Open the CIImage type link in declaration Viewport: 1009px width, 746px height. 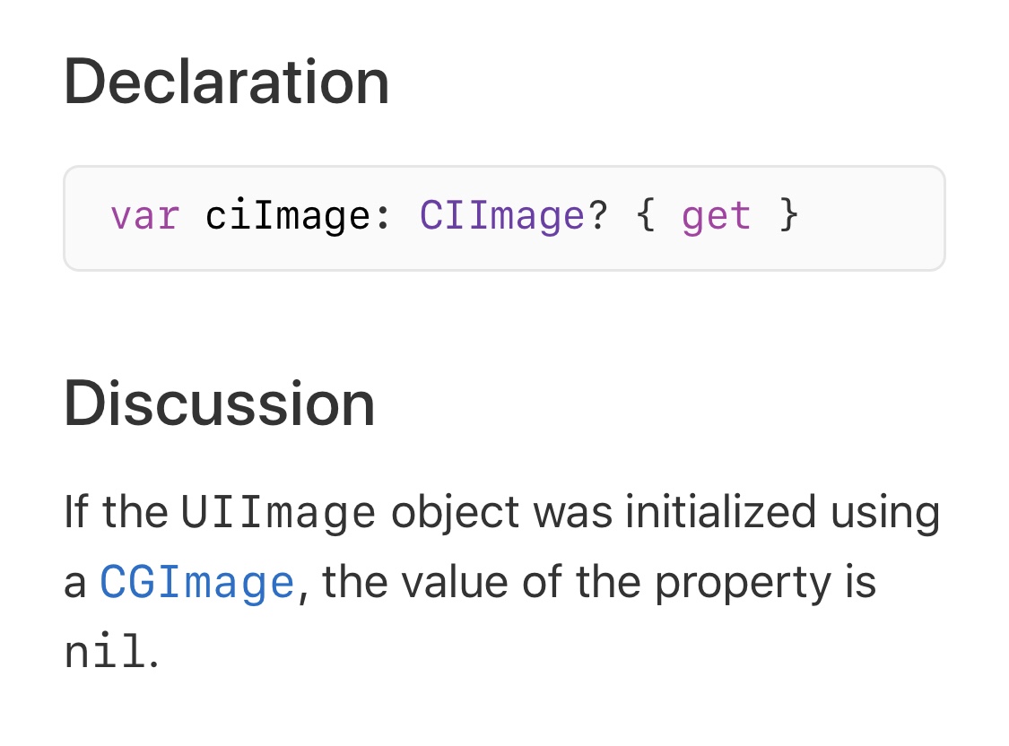pos(502,216)
